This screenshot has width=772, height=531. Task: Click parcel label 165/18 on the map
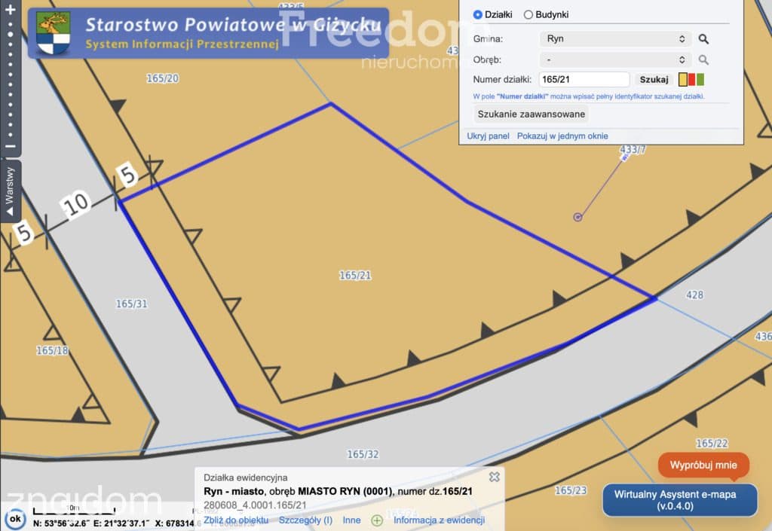pyautogui.click(x=52, y=350)
